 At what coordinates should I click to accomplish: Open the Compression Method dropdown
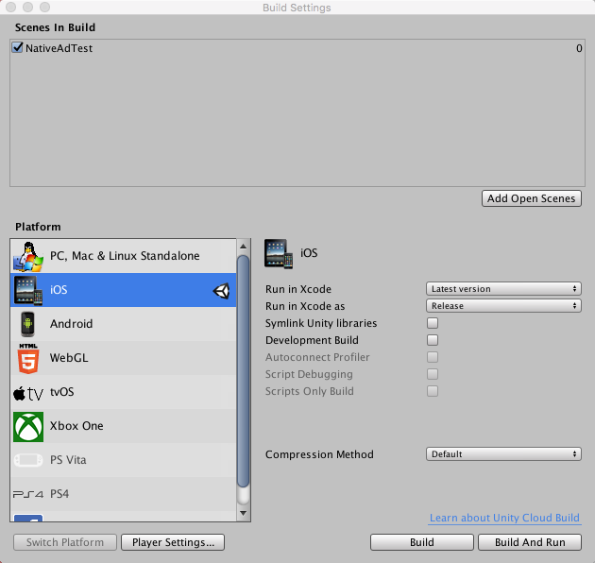503,454
